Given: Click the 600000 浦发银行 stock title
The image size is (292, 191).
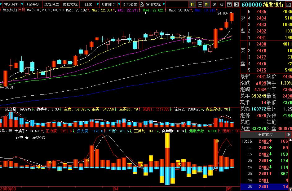Looking at the screenshot, I should (263, 5).
